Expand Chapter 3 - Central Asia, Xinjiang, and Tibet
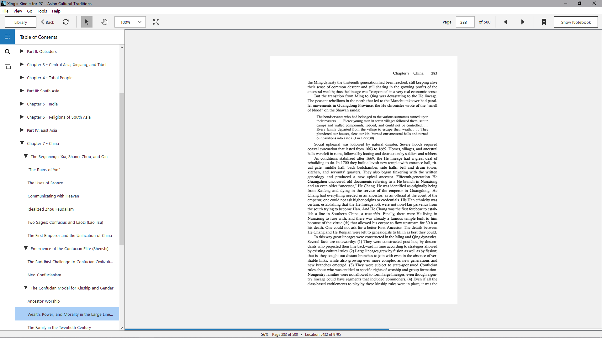 [22, 64]
